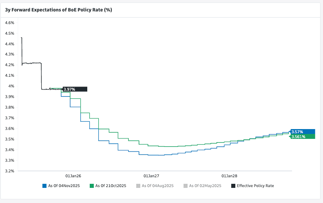The width and height of the screenshot is (323, 203).
Task: Hide the 'As Of 21Oct2025' legend label
Action: coord(111,186)
